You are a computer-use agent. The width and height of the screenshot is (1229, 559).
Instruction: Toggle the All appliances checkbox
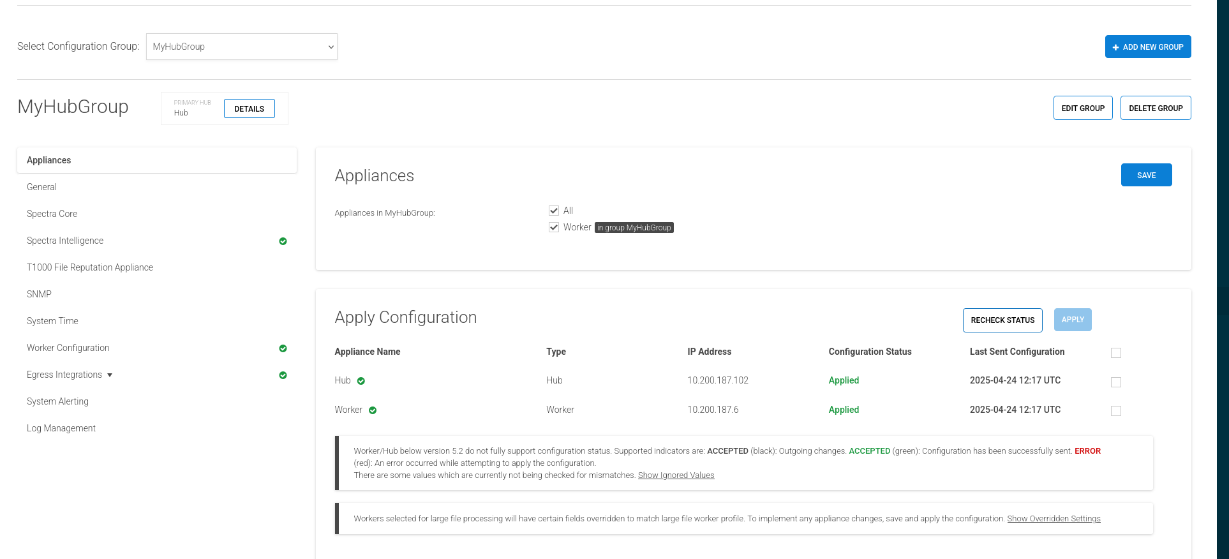click(554, 211)
